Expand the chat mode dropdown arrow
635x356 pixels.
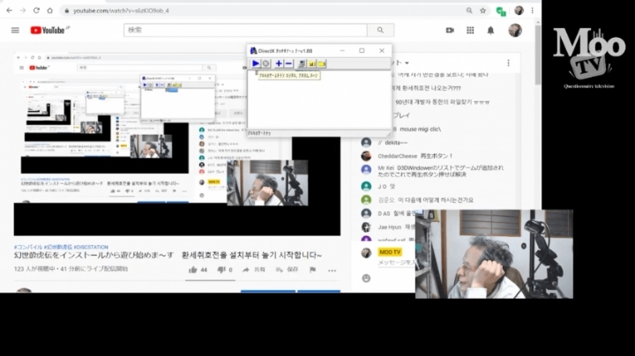pyautogui.click(x=407, y=63)
